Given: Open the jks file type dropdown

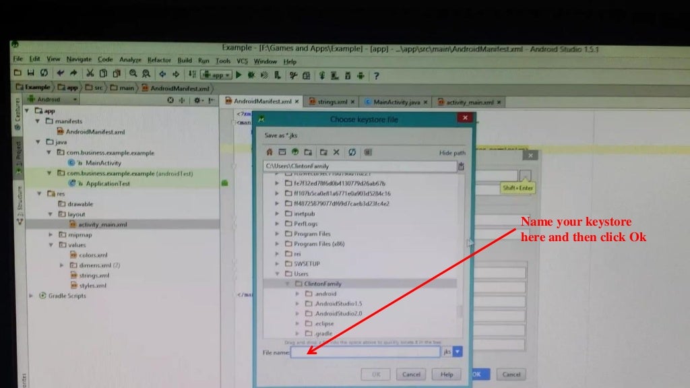Looking at the screenshot, I should point(458,352).
